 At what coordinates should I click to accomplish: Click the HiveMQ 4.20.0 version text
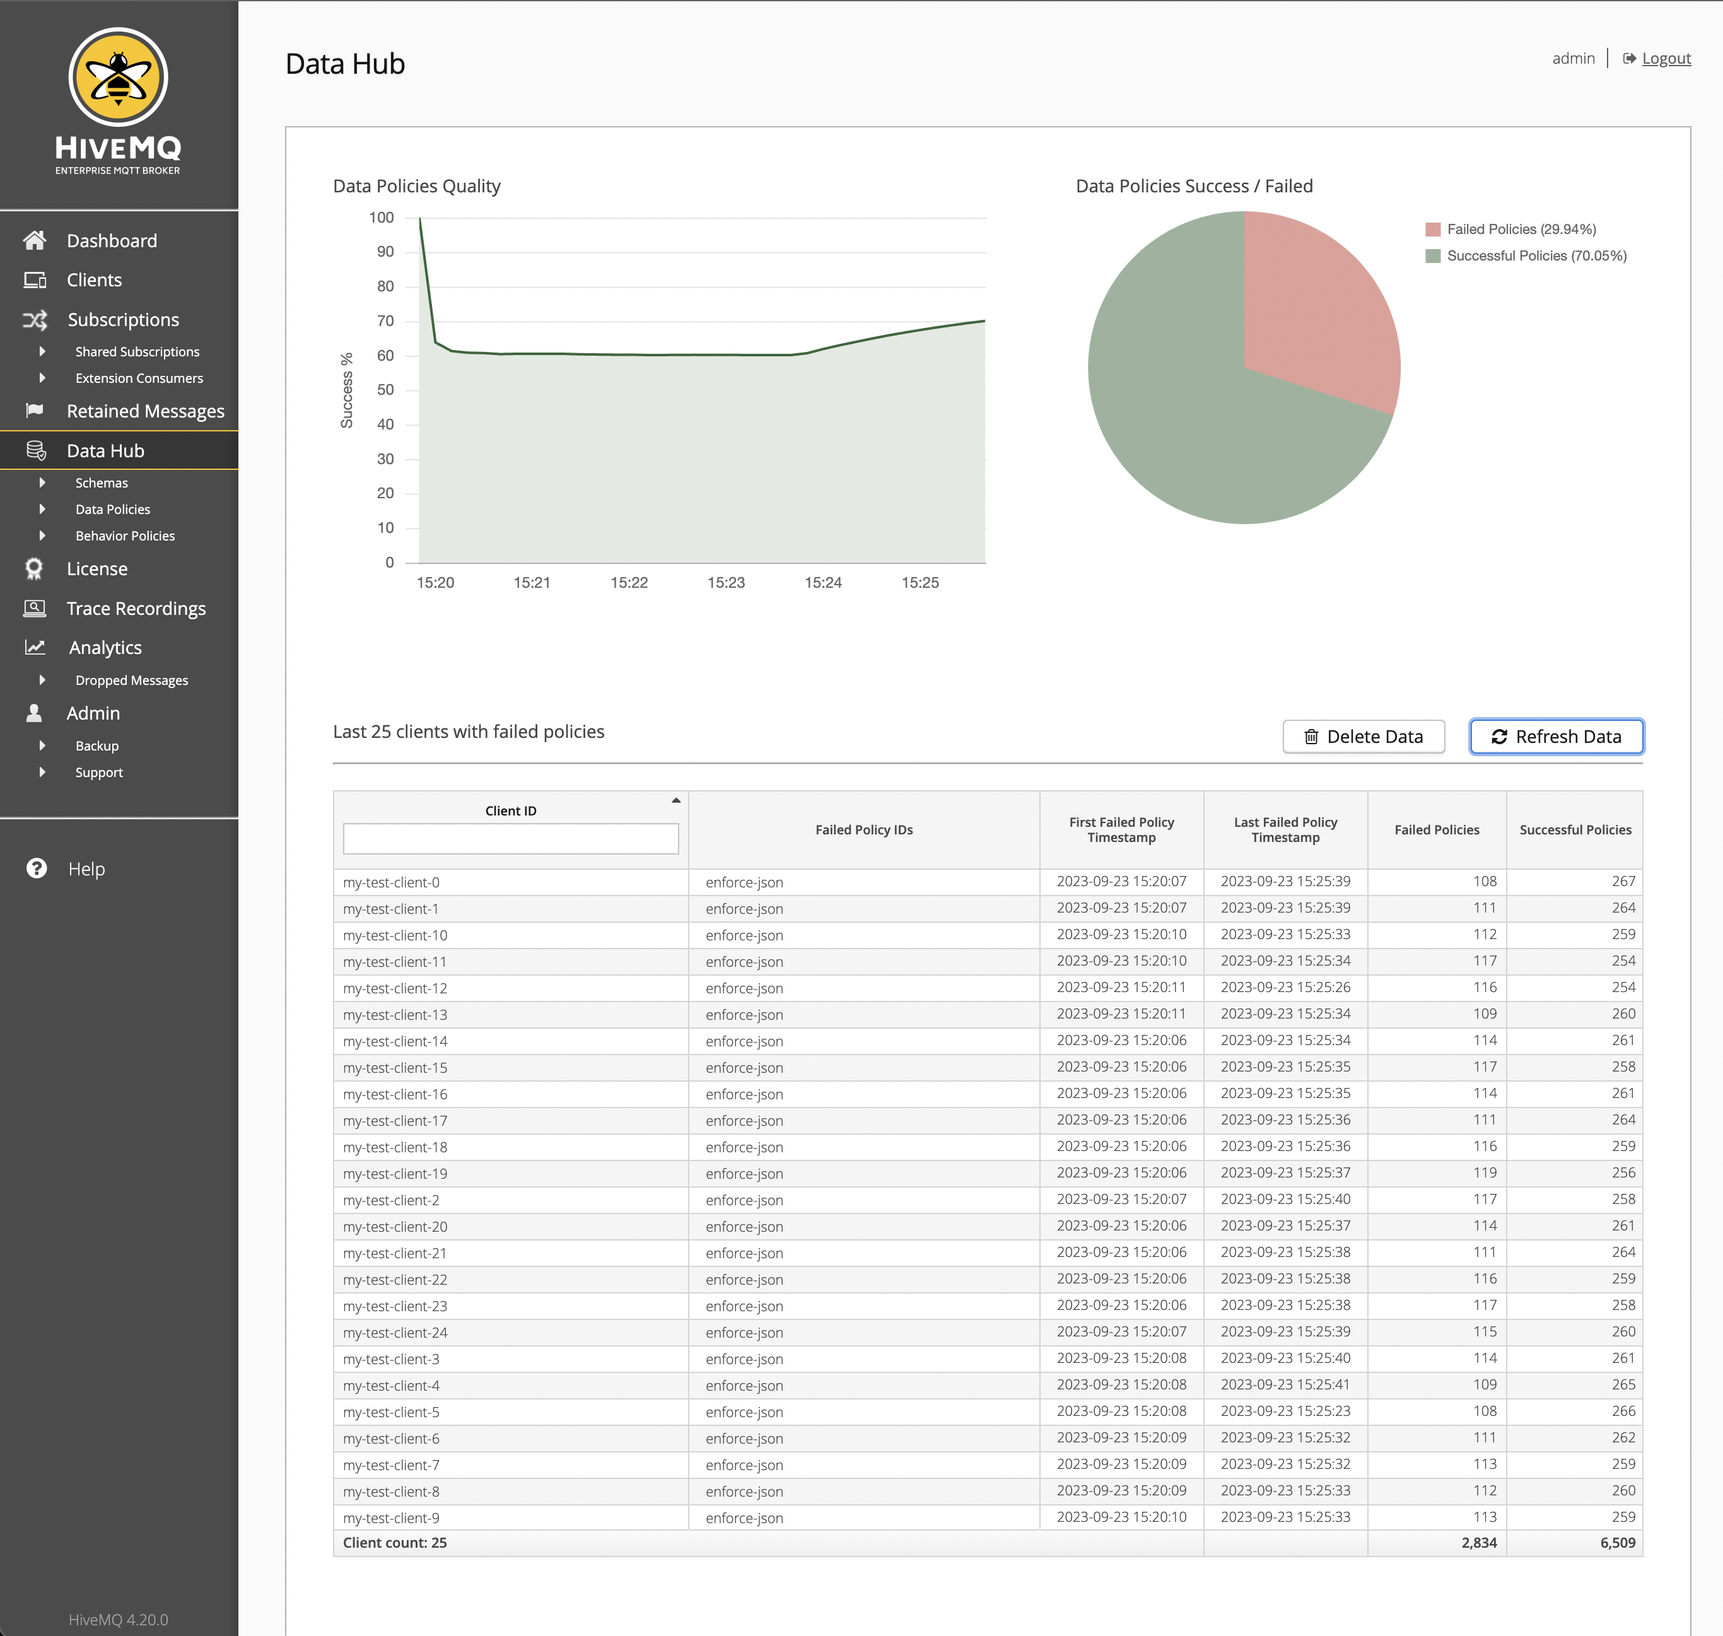pyautogui.click(x=119, y=1620)
